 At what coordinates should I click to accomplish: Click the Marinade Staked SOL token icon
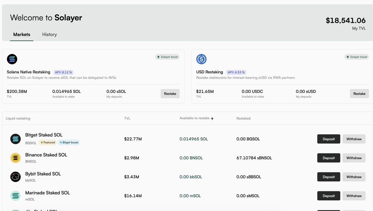pos(16,196)
